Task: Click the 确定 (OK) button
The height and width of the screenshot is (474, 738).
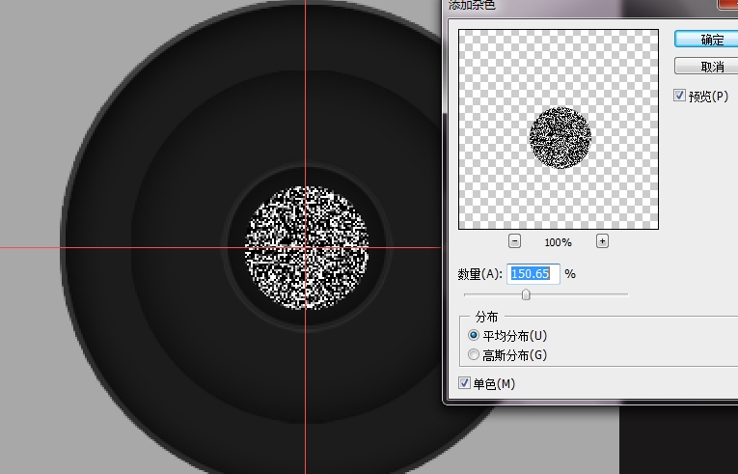Action: point(711,40)
